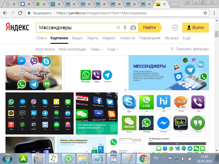The height and width of the screenshot is (164, 219).
Task: Open the blue МЕССЕНДЖЕРЫ smartphone image
Action: pos(169,73)
